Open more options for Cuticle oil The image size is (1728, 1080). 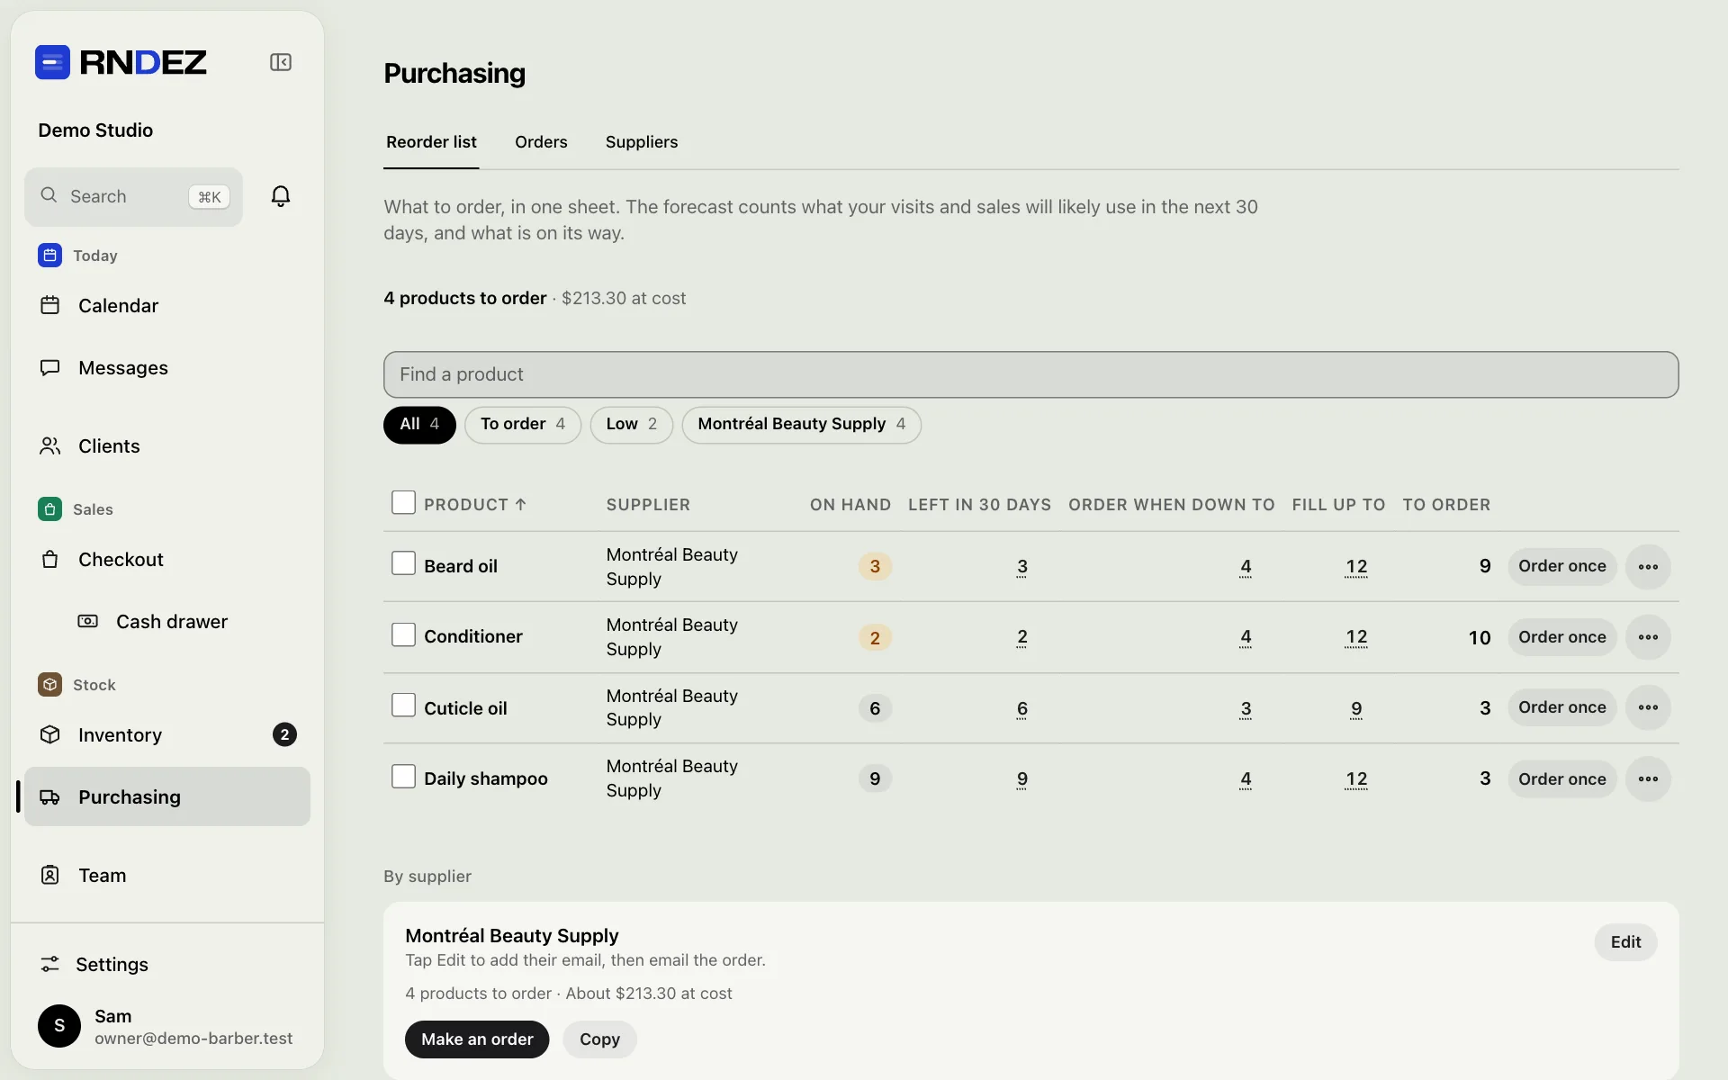[1648, 707]
